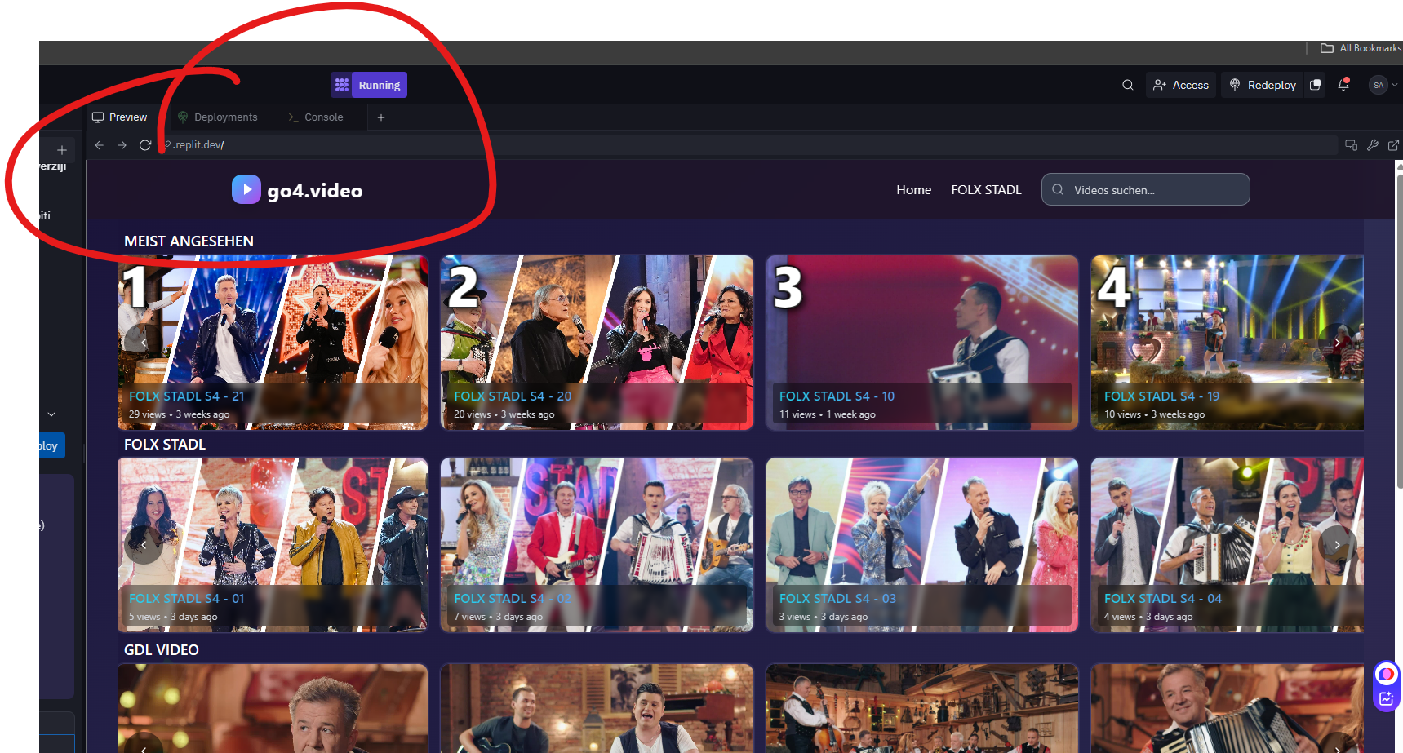Open the rank 3 most-viewed video thumbnail
Image resolution: width=1403 pixels, height=753 pixels.
(922, 343)
